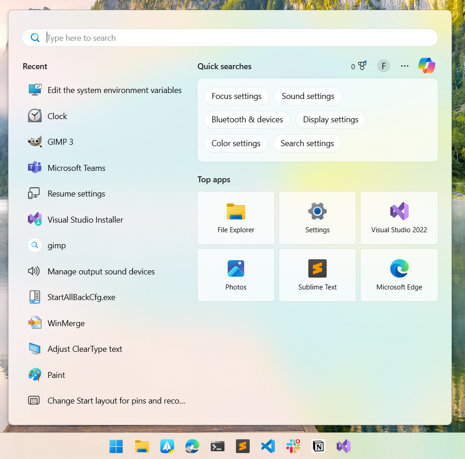Open the Copilot icon in search panel
The image size is (465, 459).
tap(427, 66)
